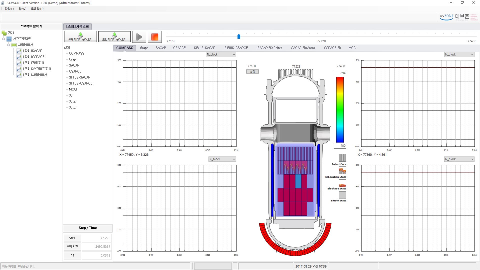Open bottom-left graph N_block dropdown
Viewport: 480px width, 270px height.
click(x=222, y=159)
